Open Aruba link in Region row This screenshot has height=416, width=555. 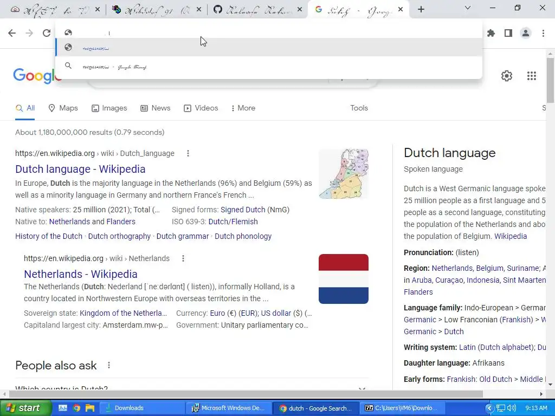point(422,280)
